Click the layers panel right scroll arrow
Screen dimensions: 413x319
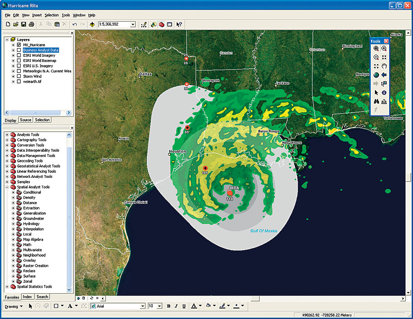(69, 113)
